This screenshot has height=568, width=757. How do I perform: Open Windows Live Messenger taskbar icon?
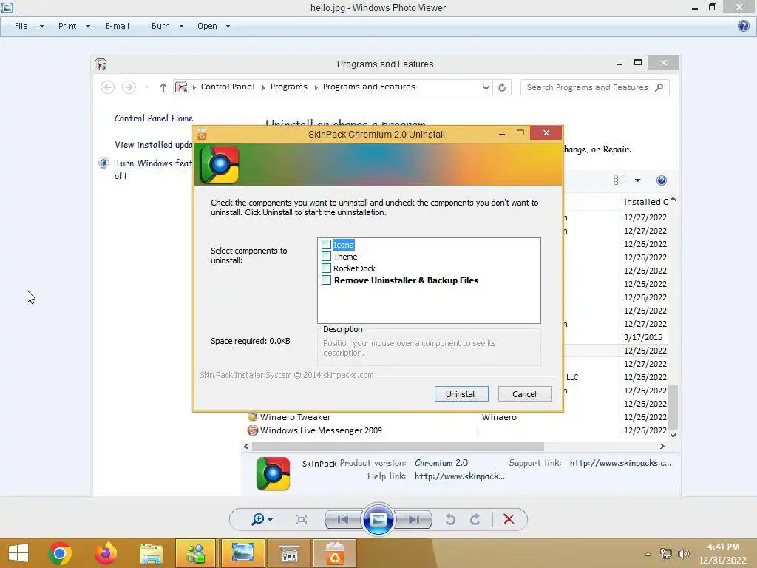(x=195, y=553)
